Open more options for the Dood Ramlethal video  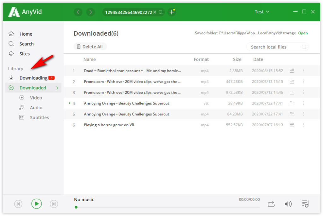(x=303, y=71)
